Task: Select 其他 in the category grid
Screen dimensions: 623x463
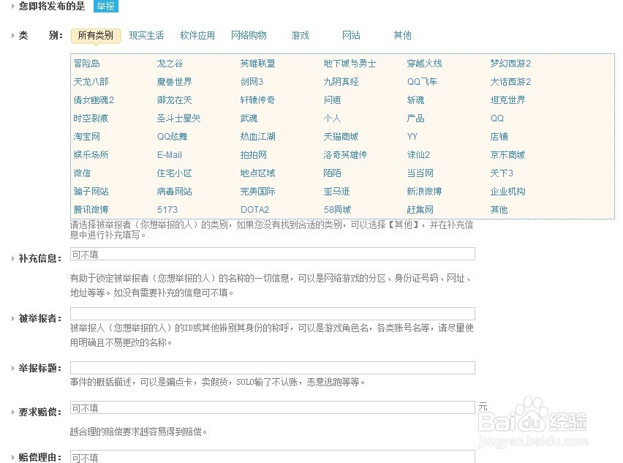Action: pos(499,210)
